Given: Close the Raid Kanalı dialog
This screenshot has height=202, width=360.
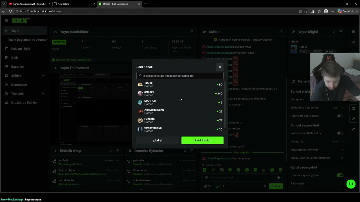Looking at the screenshot, I should [x=220, y=67].
